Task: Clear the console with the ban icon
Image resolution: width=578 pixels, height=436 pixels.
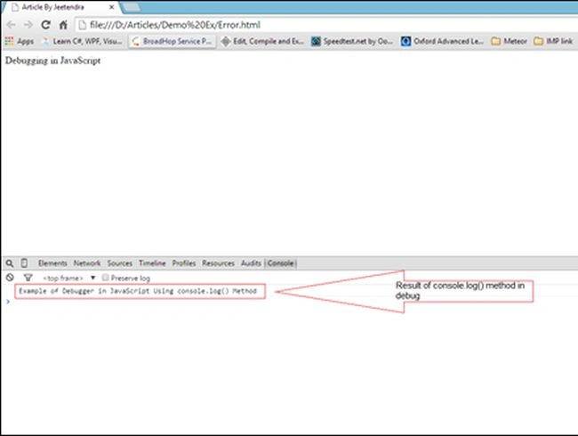Action: point(10,278)
